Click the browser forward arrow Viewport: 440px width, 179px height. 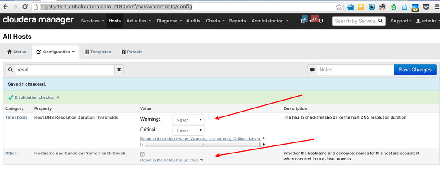coord(15,7)
